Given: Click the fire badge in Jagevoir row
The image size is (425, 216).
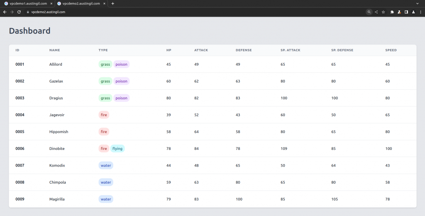Looking at the screenshot, I should (104, 115).
